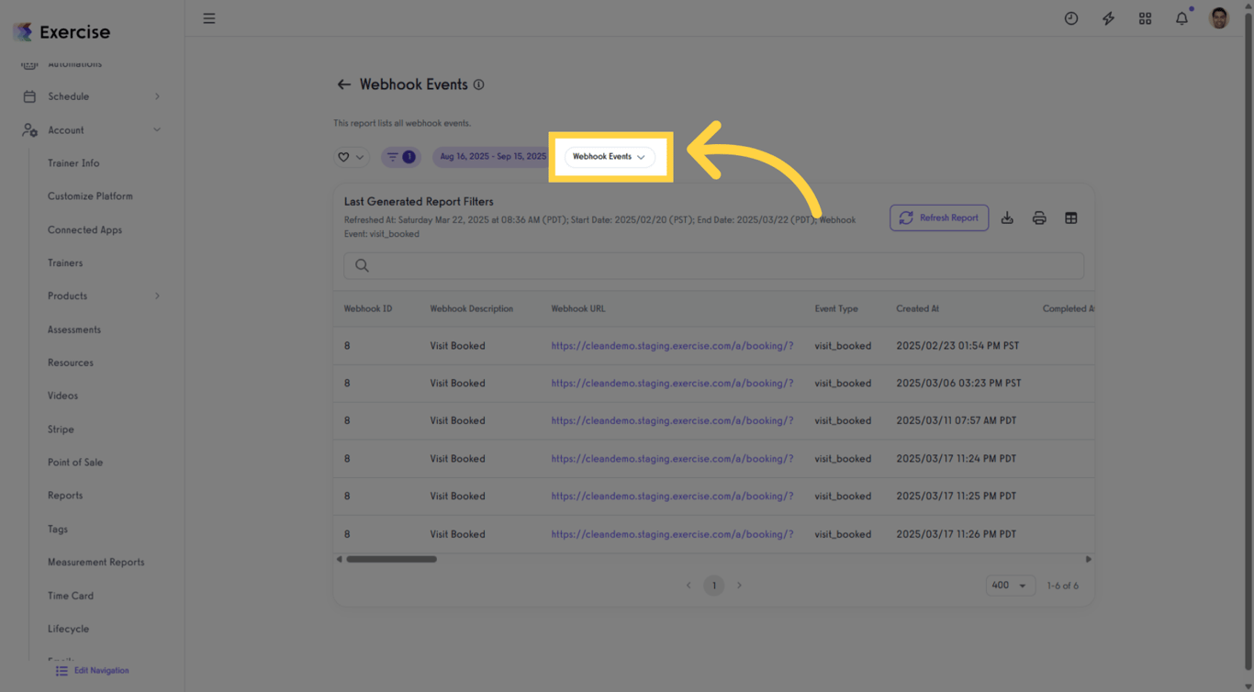Screen dimensions: 1254x692
Task: Open Time Card in sidebar
Action: click(x=71, y=596)
